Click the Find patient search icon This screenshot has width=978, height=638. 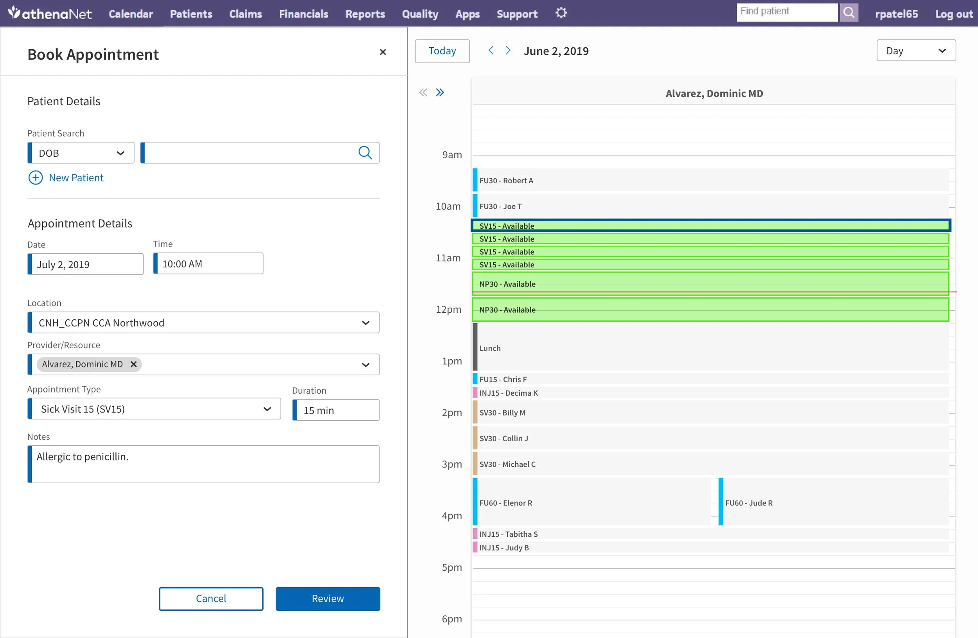point(849,13)
